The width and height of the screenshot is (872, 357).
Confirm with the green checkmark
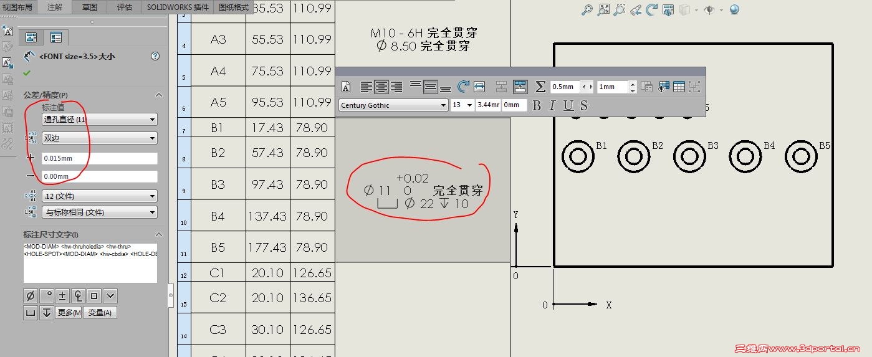(27, 73)
